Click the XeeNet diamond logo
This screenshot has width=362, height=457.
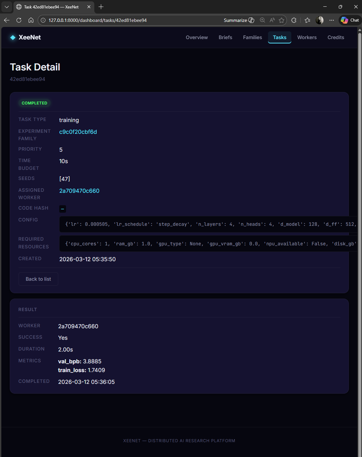pyautogui.click(x=12, y=37)
